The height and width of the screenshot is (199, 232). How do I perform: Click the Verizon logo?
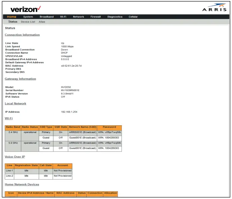26,9
